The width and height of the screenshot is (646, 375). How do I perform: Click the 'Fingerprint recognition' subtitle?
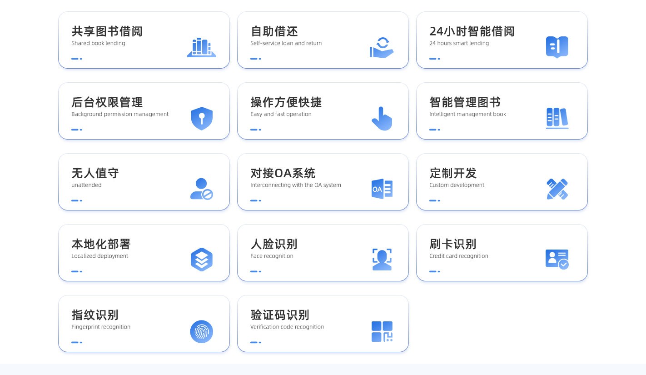(x=101, y=327)
